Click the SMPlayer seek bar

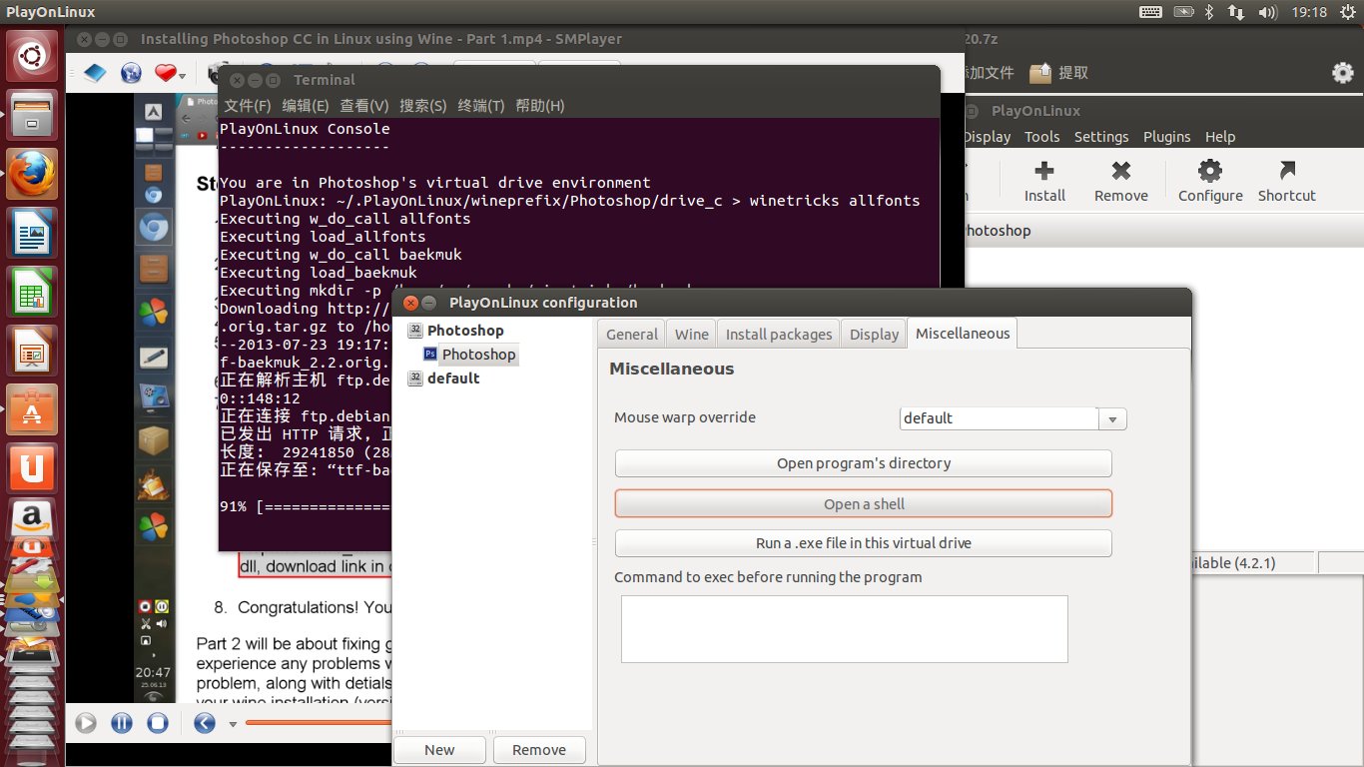click(x=318, y=722)
